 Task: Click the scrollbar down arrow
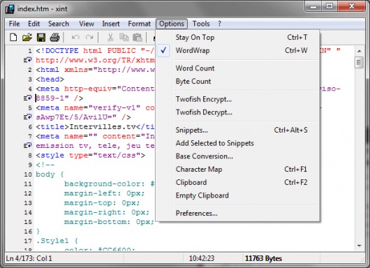[359, 246]
